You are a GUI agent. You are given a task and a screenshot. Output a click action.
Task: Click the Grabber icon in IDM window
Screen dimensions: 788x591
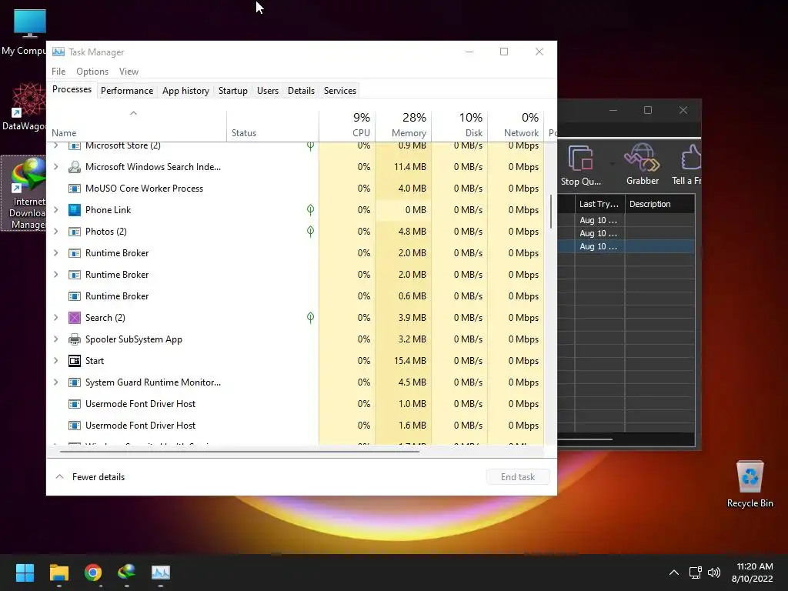pos(643,158)
